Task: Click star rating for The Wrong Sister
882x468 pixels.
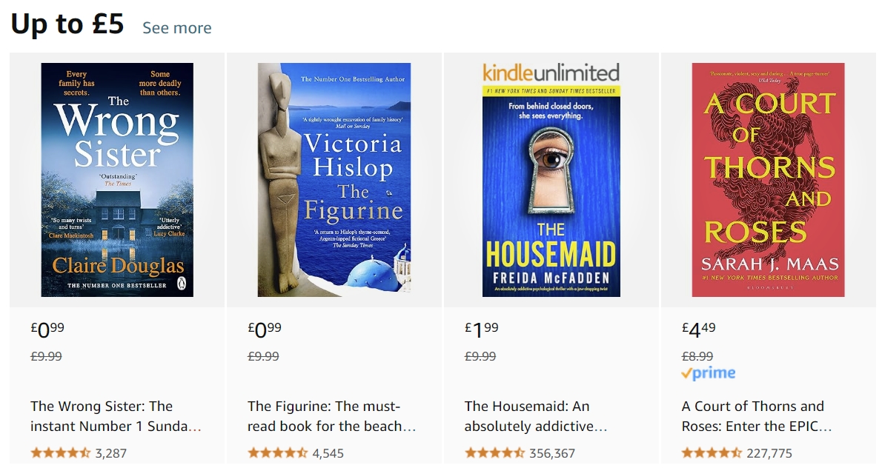Action: [x=61, y=452]
